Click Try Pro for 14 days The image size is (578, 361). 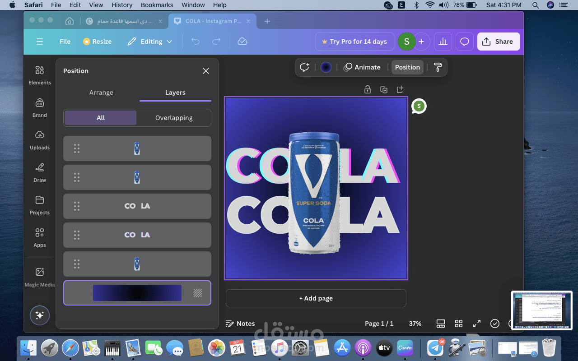354,42
